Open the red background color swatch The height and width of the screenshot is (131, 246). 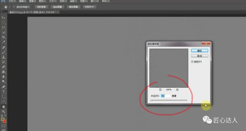point(5,121)
